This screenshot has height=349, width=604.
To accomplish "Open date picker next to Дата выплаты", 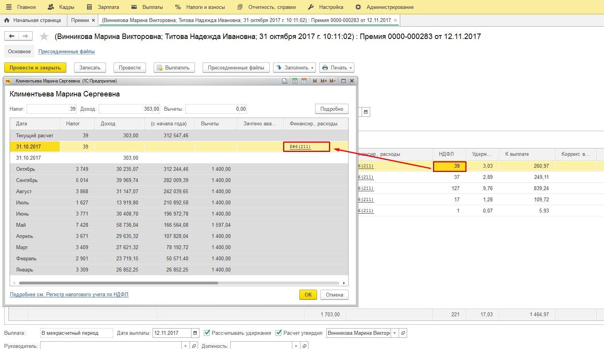I will pyautogui.click(x=196, y=333).
